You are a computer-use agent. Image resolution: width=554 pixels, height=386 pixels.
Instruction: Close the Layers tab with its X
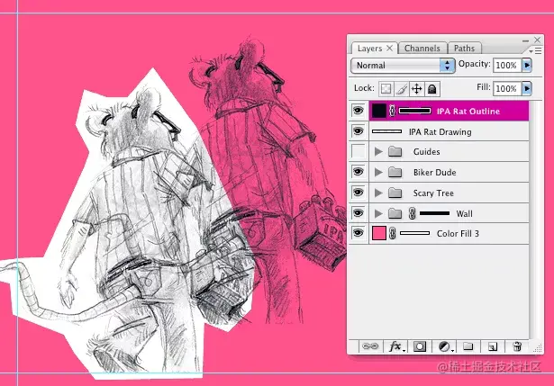click(x=389, y=48)
